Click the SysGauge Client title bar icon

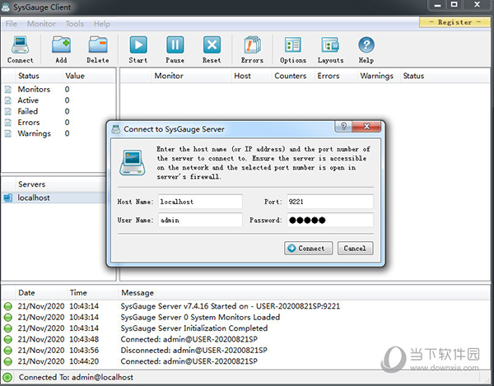[6, 7]
